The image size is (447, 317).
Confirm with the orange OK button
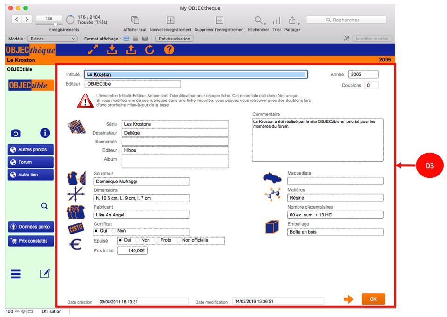point(373,299)
